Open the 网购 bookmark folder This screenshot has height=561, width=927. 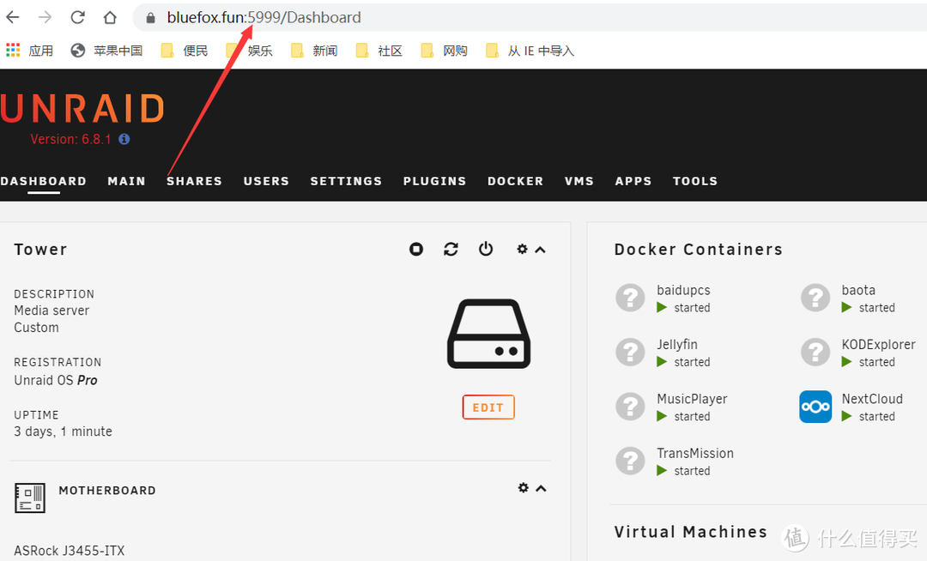click(445, 51)
